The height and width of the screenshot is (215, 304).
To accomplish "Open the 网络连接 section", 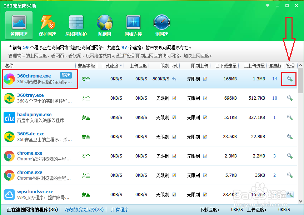I will (133, 25).
